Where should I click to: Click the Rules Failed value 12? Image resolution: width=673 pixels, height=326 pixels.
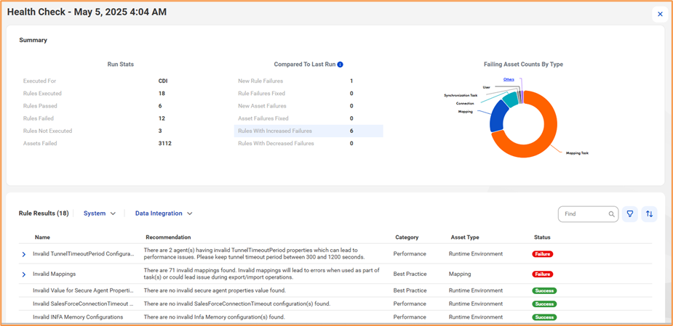[162, 118]
